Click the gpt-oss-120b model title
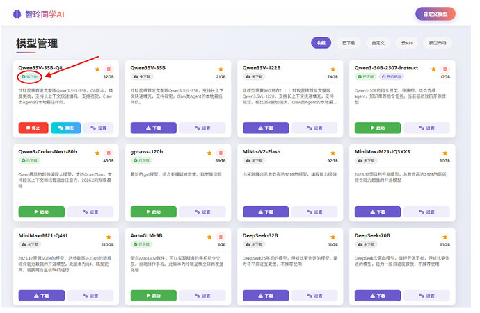Screen dimensions: 480x313 147,152
